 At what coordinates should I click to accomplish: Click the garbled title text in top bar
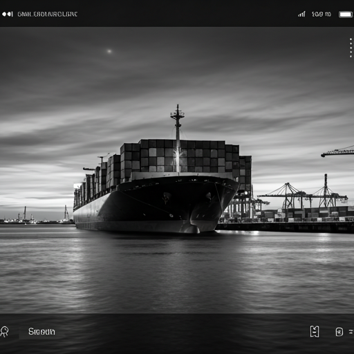[48, 15]
